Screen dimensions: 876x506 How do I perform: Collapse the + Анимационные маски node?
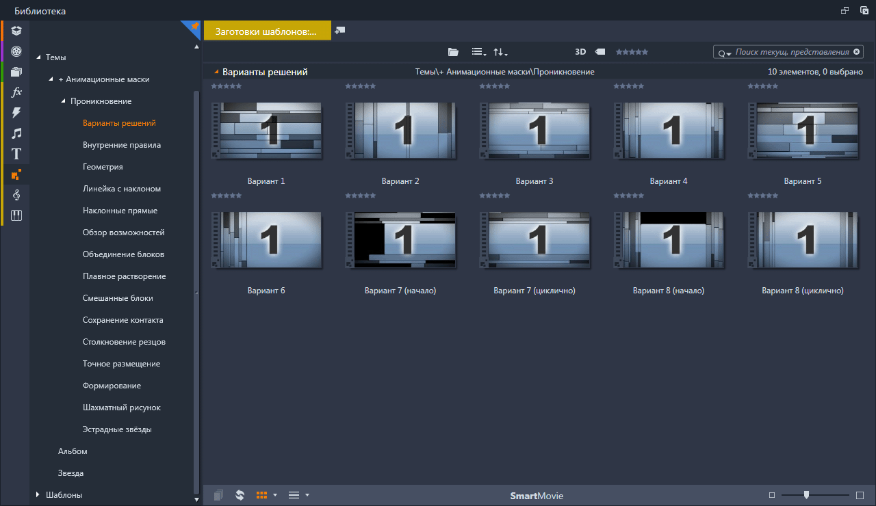(x=51, y=79)
